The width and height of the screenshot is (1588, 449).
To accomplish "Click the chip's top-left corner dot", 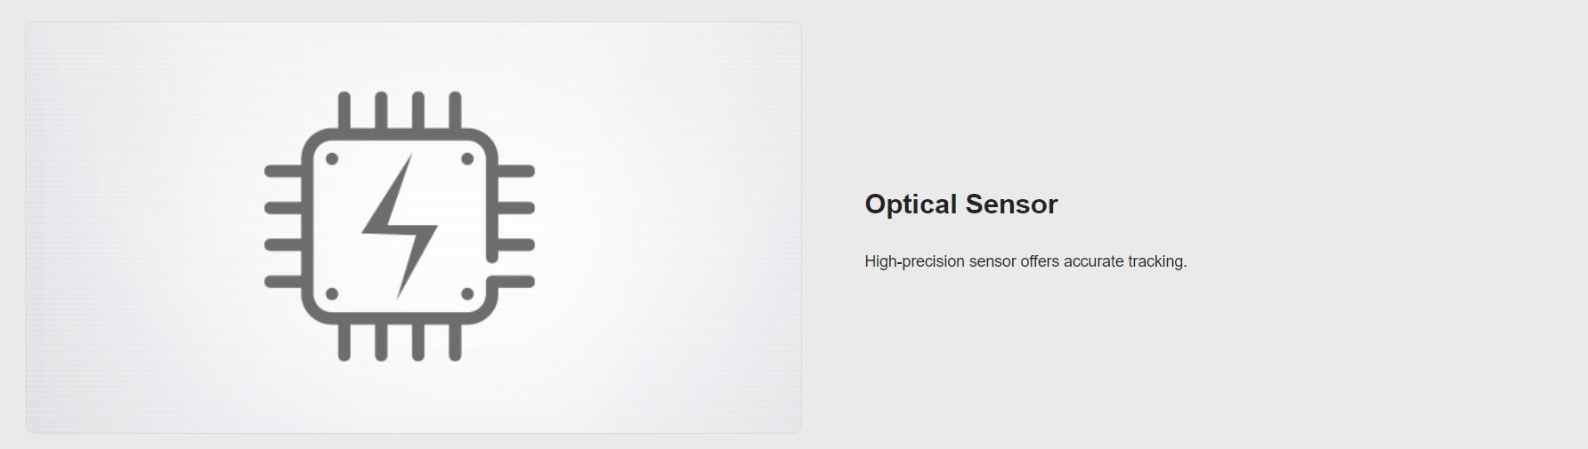I will [x=332, y=159].
